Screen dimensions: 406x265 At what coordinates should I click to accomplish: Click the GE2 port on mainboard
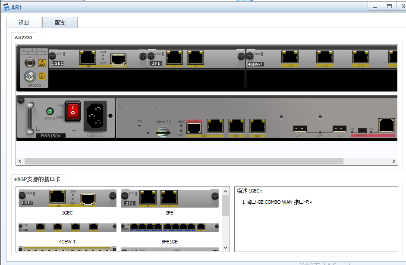[x=258, y=126]
